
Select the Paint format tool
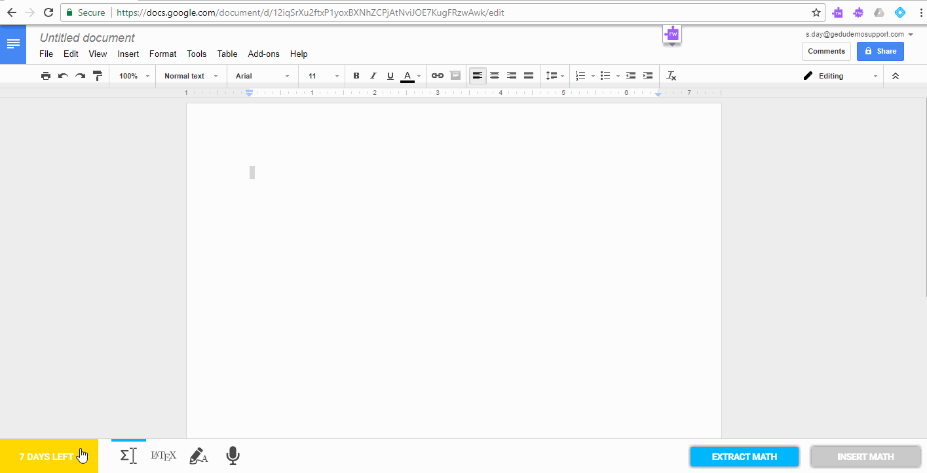(98, 76)
